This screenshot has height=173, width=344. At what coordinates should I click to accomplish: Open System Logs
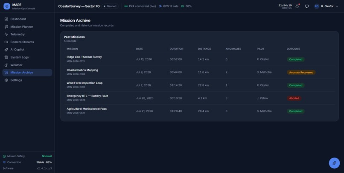pyautogui.click(x=27, y=57)
